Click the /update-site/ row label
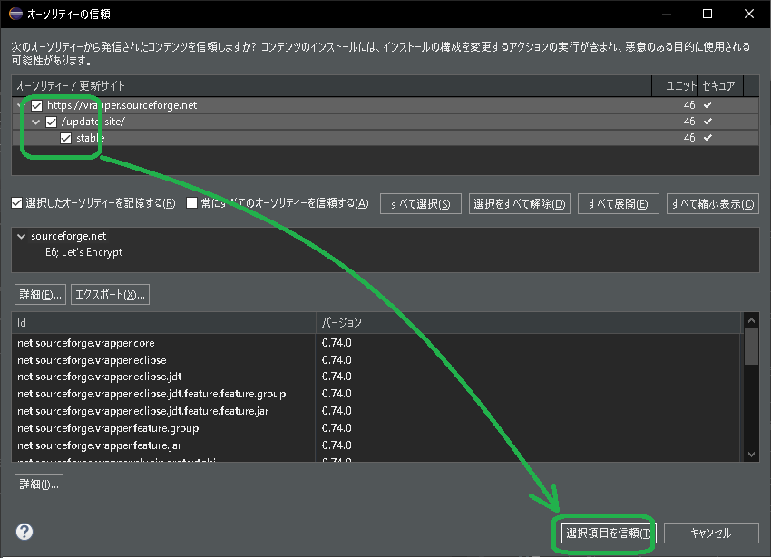This screenshot has height=558, width=771. tap(93, 122)
